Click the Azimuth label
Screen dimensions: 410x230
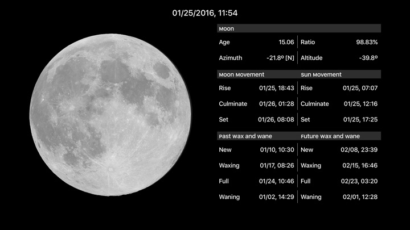coord(231,58)
